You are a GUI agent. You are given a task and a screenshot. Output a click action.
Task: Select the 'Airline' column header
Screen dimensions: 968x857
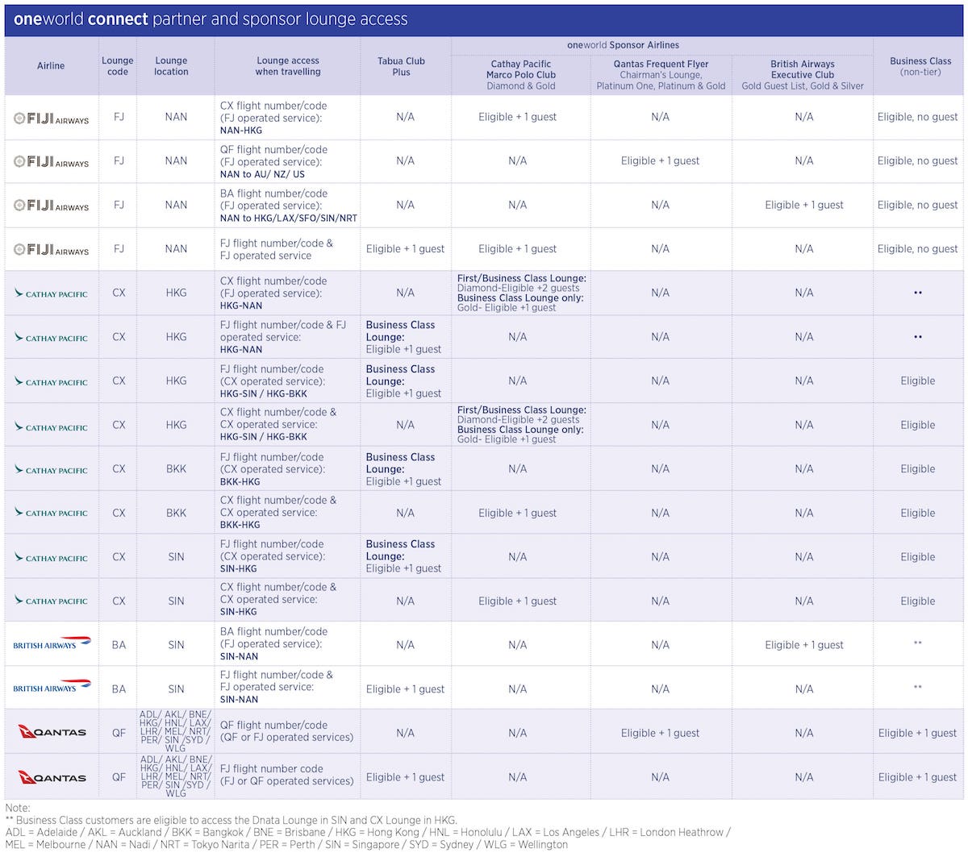click(51, 66)
